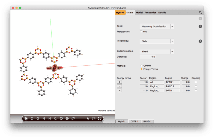Open the Periodicity dropdown set to Slab
This screenshot has width=214, height=138.
(x=157, y=41)
